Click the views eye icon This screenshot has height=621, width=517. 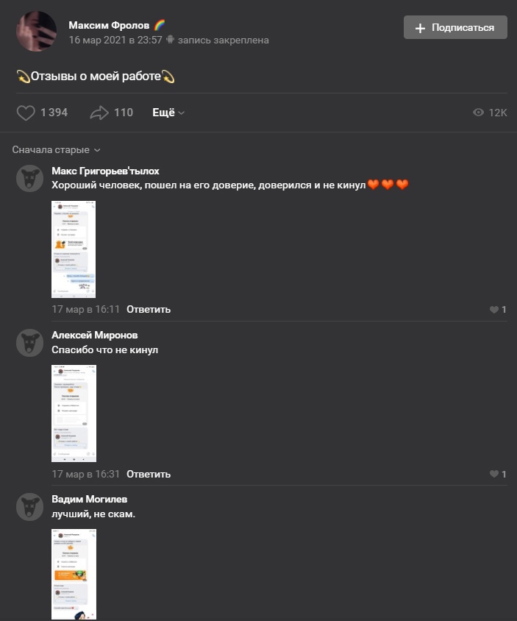tap(478, 113)
